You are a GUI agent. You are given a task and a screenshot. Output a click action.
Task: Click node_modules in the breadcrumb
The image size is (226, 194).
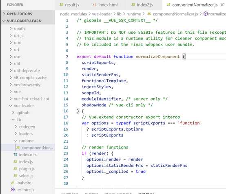point(73,14)
